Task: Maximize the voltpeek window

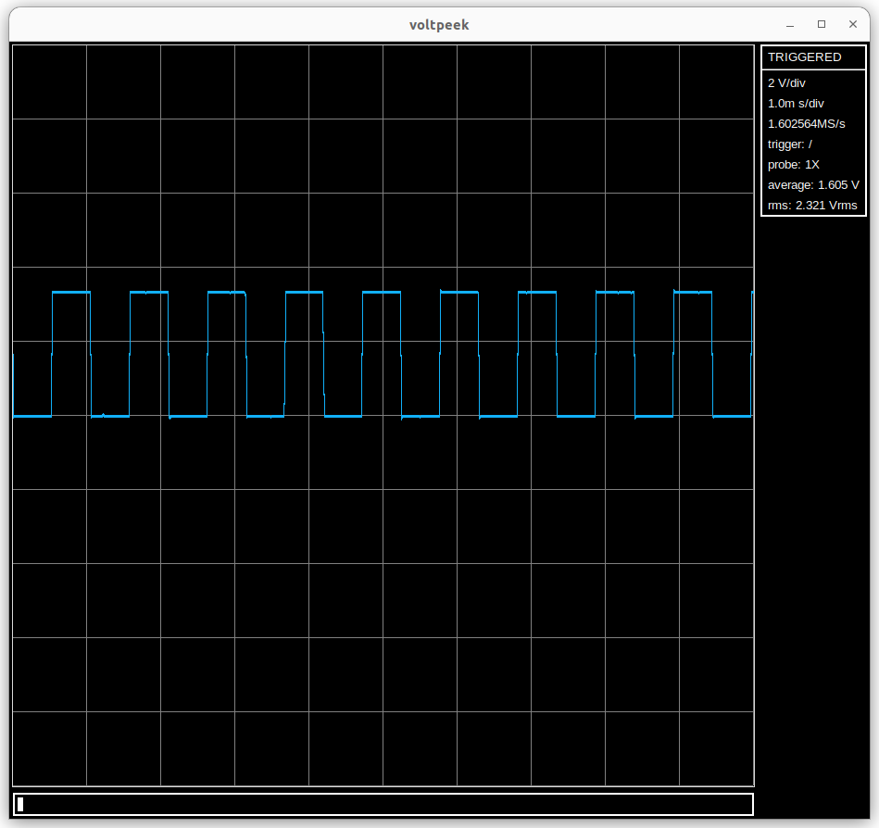Action: [821, 25]
